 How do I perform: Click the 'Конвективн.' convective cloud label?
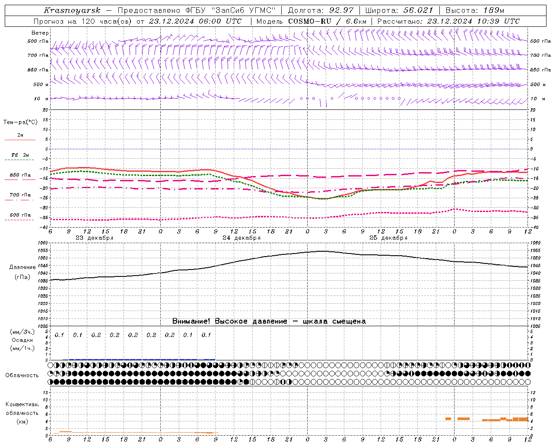[x=22, y=404]
